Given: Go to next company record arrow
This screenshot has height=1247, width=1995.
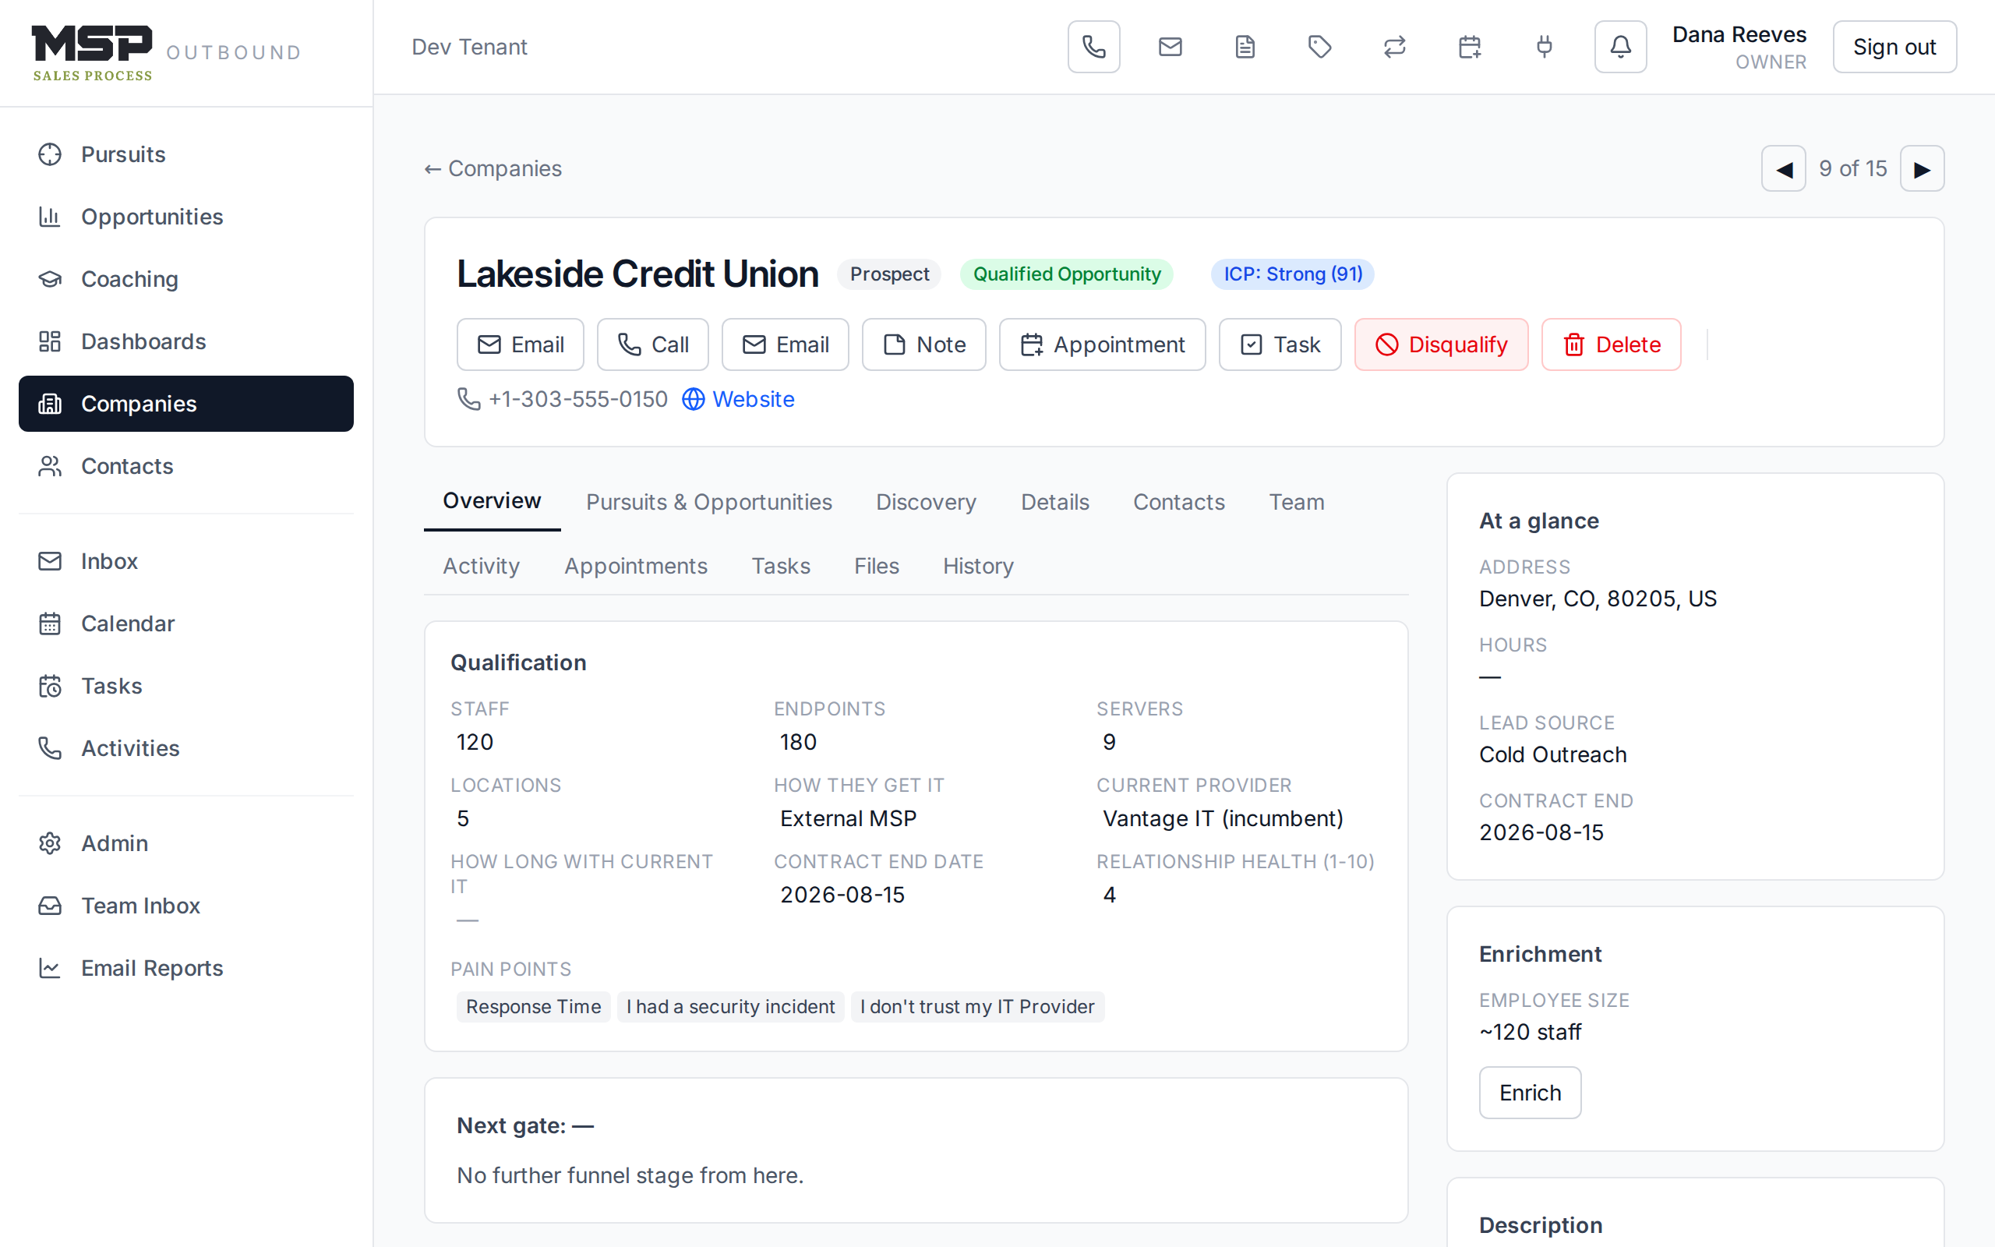Looking at the screenshot, I should tap(1922, 169).
